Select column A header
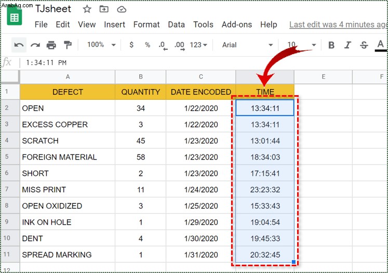 (68, 77)
